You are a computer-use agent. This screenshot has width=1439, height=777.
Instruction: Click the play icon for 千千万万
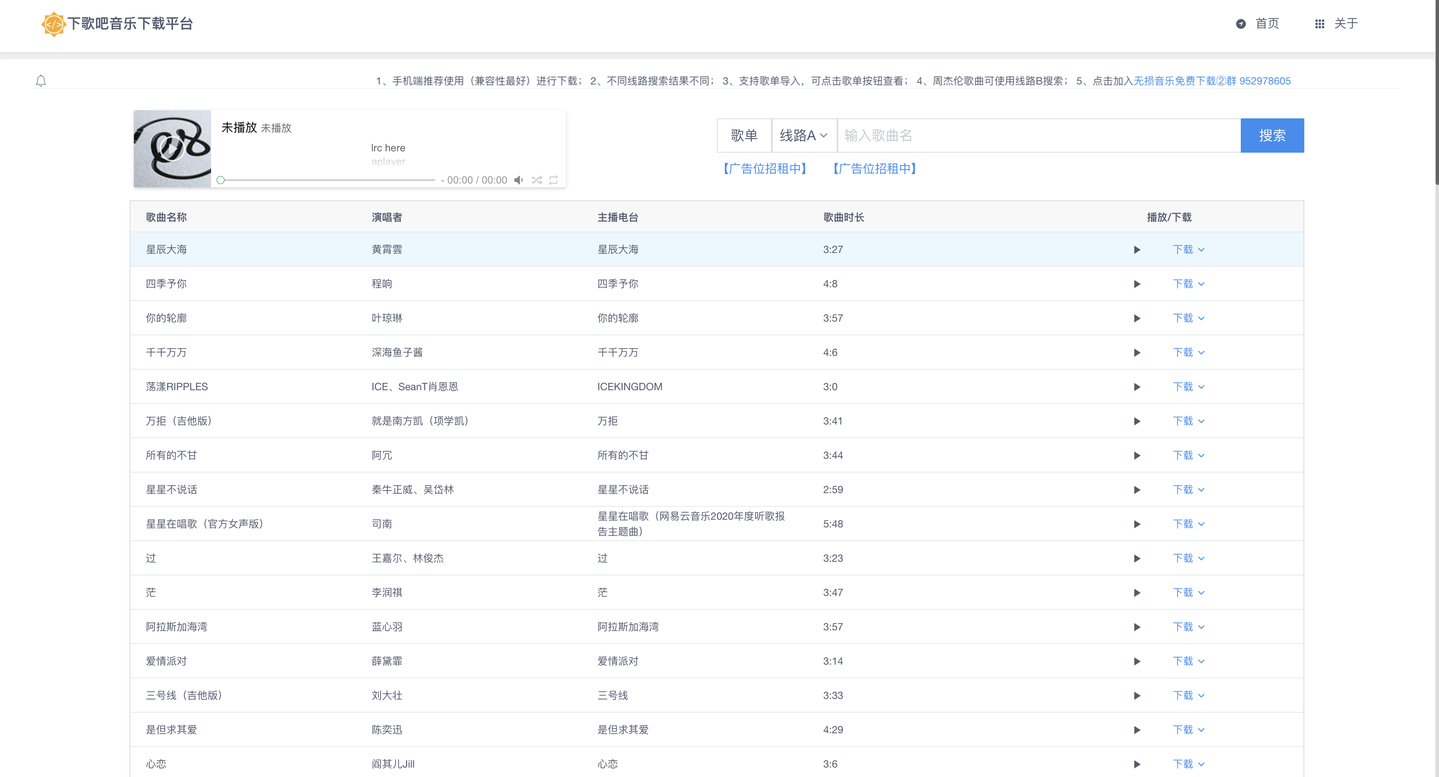pos(1137,353)
